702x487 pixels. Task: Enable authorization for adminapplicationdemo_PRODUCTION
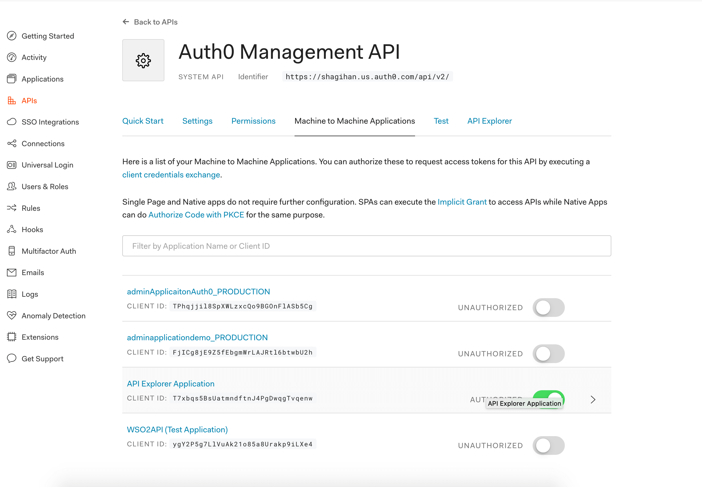[548, 353]
